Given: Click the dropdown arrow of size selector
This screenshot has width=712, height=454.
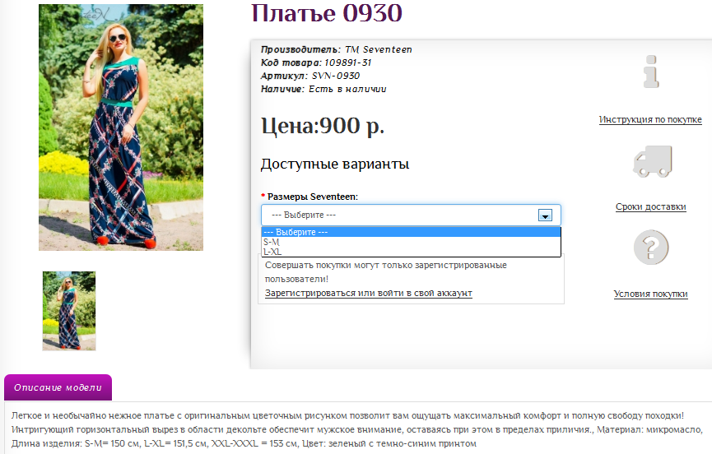Looking at the screenshot, I should [x=545, y=215].
